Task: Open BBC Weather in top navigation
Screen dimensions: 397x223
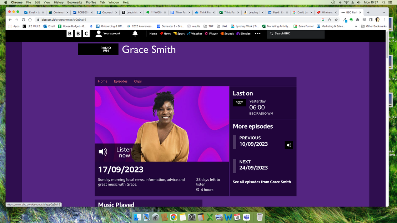Action: tap(195, 33)
